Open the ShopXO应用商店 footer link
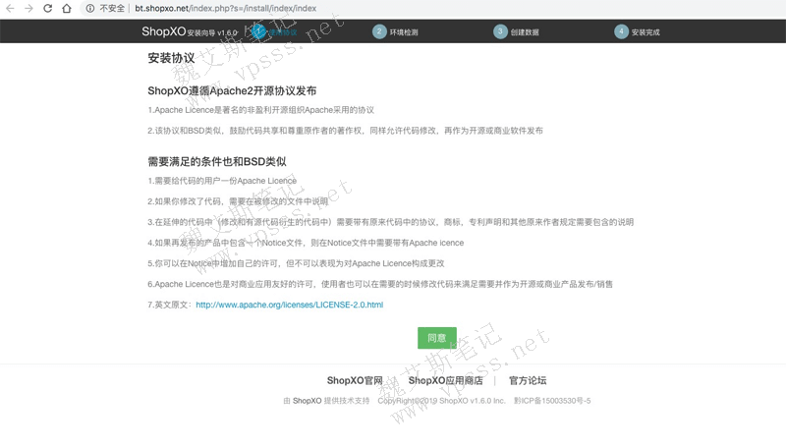 (445, 380)
